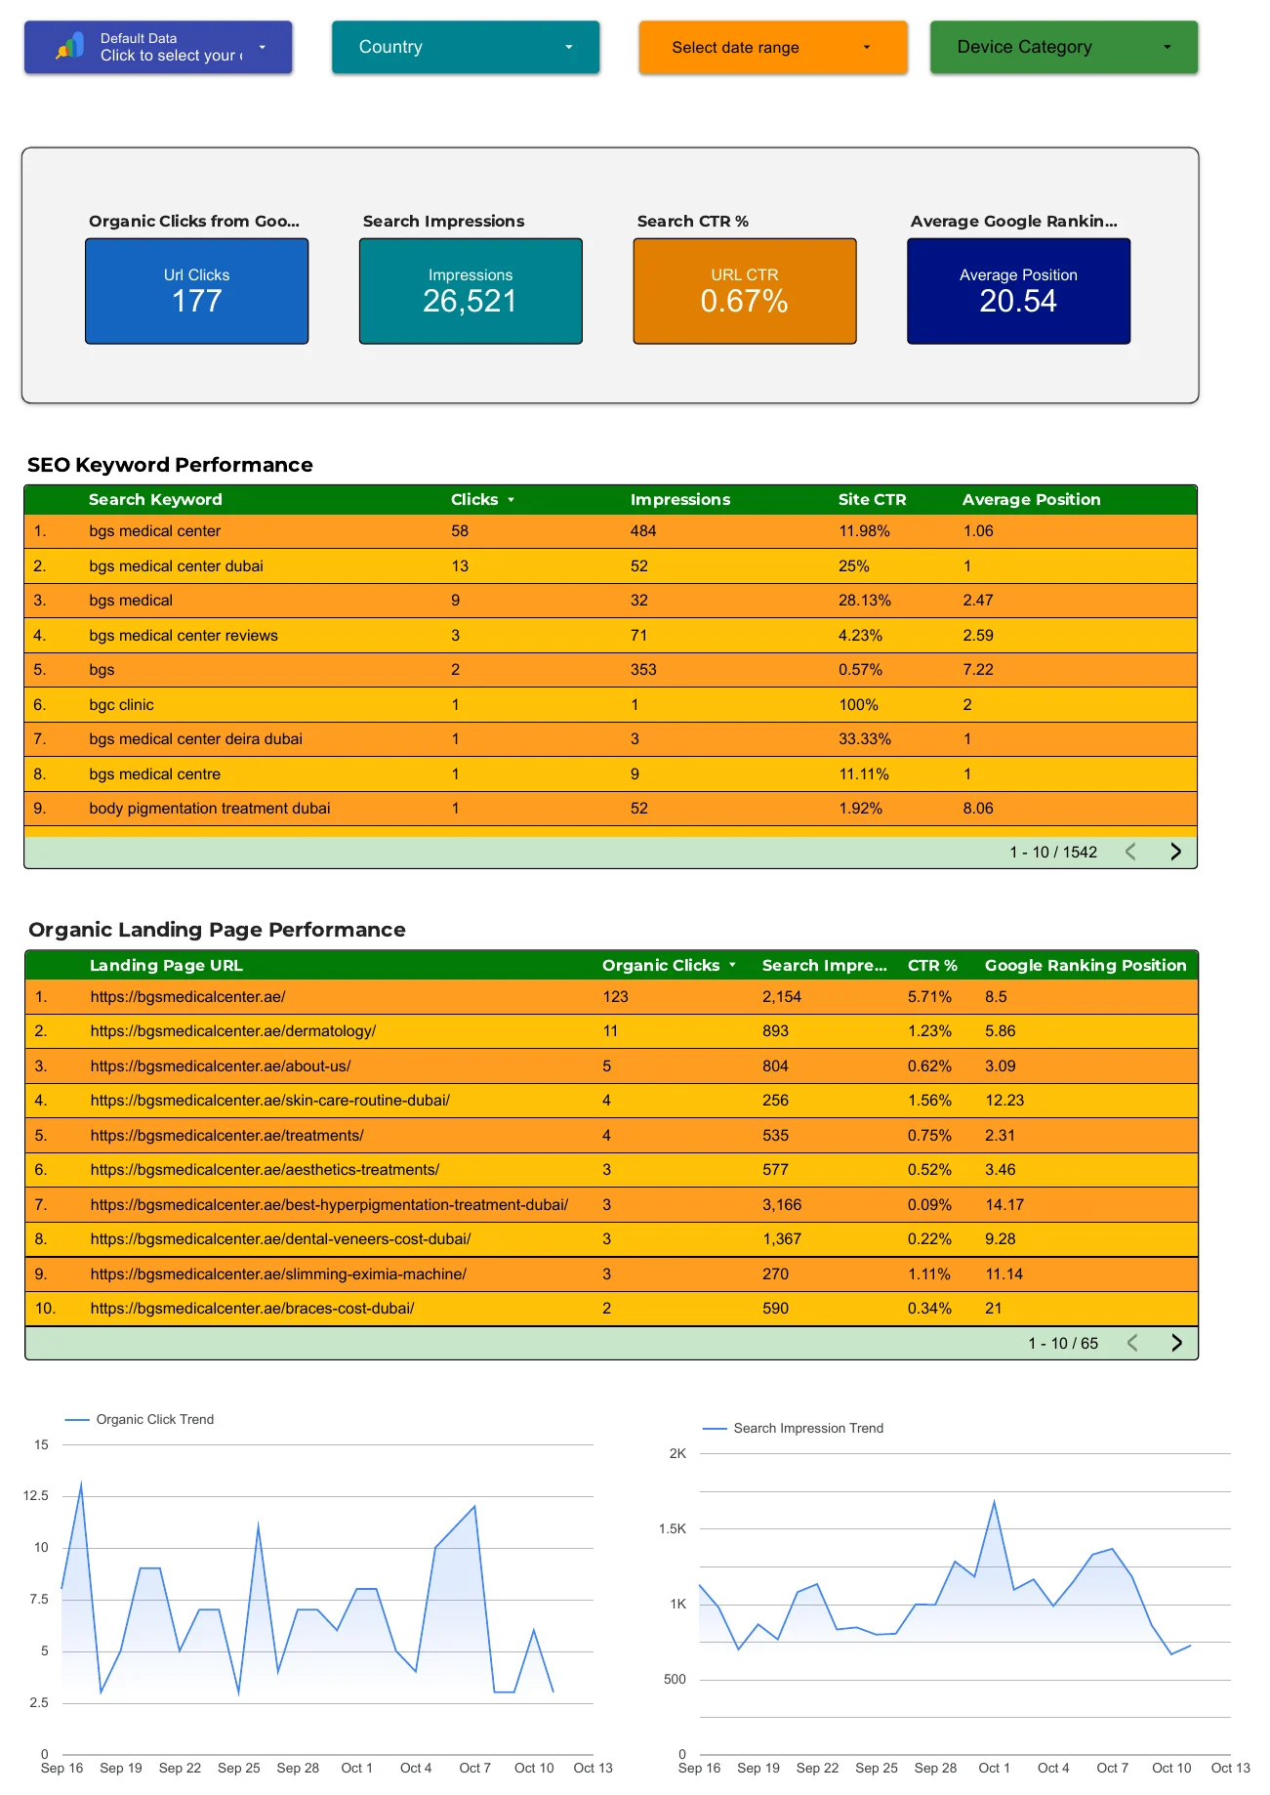Image resolution: width=1270 pixels, height=1795 pixels.
Task: Sort landing pages by Organic Clicks arrow
Action: (x=732, y=966)
